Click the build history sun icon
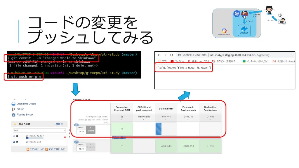This screenshot has width=299, height=168. [x=15, y=124]
